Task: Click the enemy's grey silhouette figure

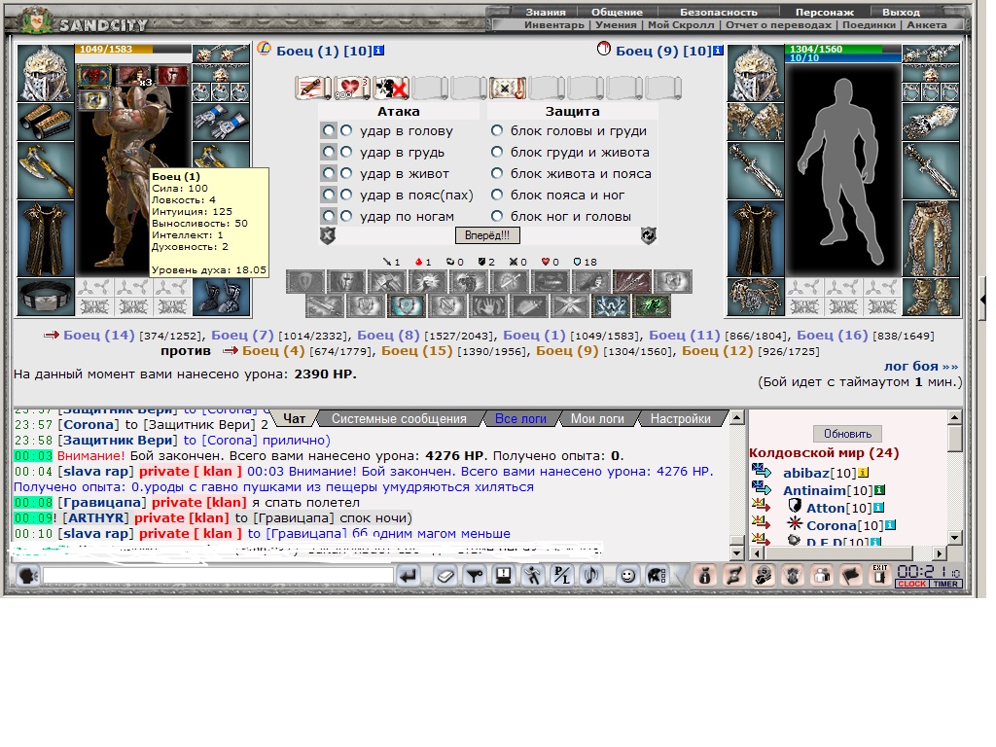Action: 842,169
